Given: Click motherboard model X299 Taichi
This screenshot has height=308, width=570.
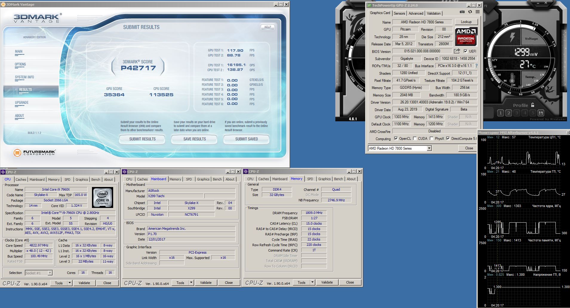Looking at the screenshot, I should (175, 196).
